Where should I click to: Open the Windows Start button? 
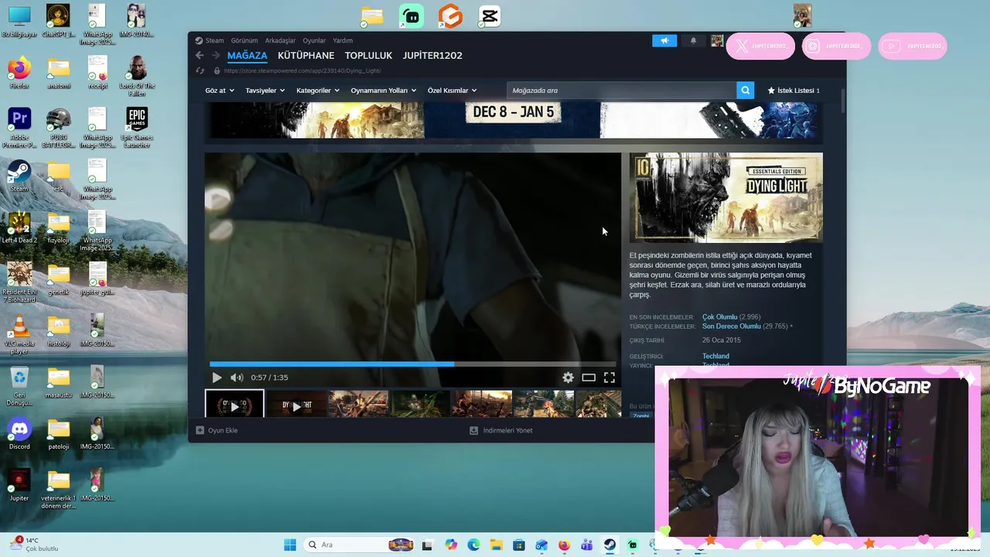(x=290, y=545)
